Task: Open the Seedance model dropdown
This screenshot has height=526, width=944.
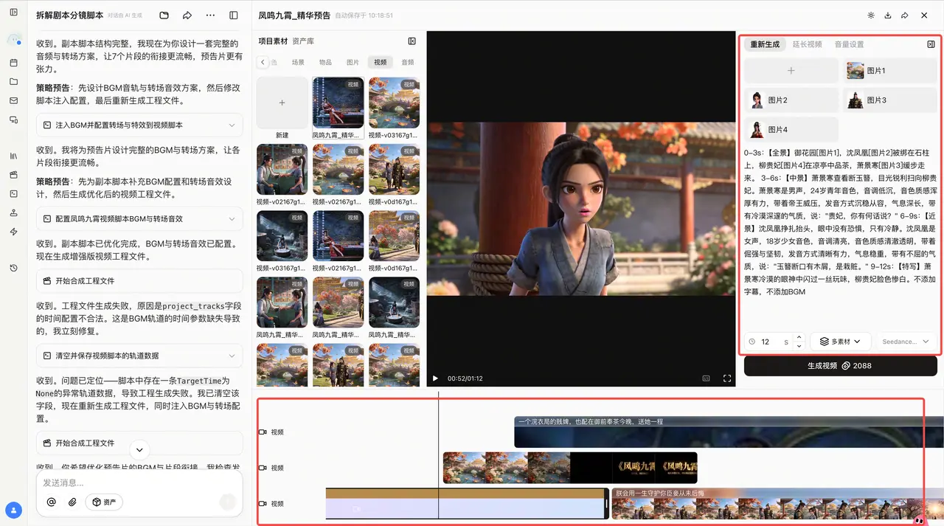Action: (906, 342)
